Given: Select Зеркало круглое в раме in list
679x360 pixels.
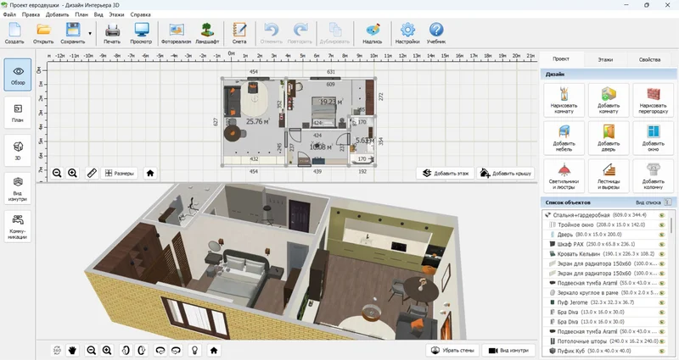Looking at the screenshot, I should 604,292.
